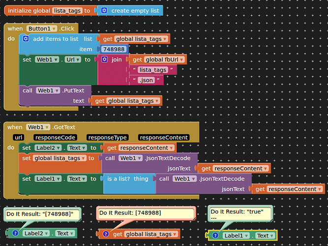Click the responseContent parameter in the GotText header

coord(164,138)
